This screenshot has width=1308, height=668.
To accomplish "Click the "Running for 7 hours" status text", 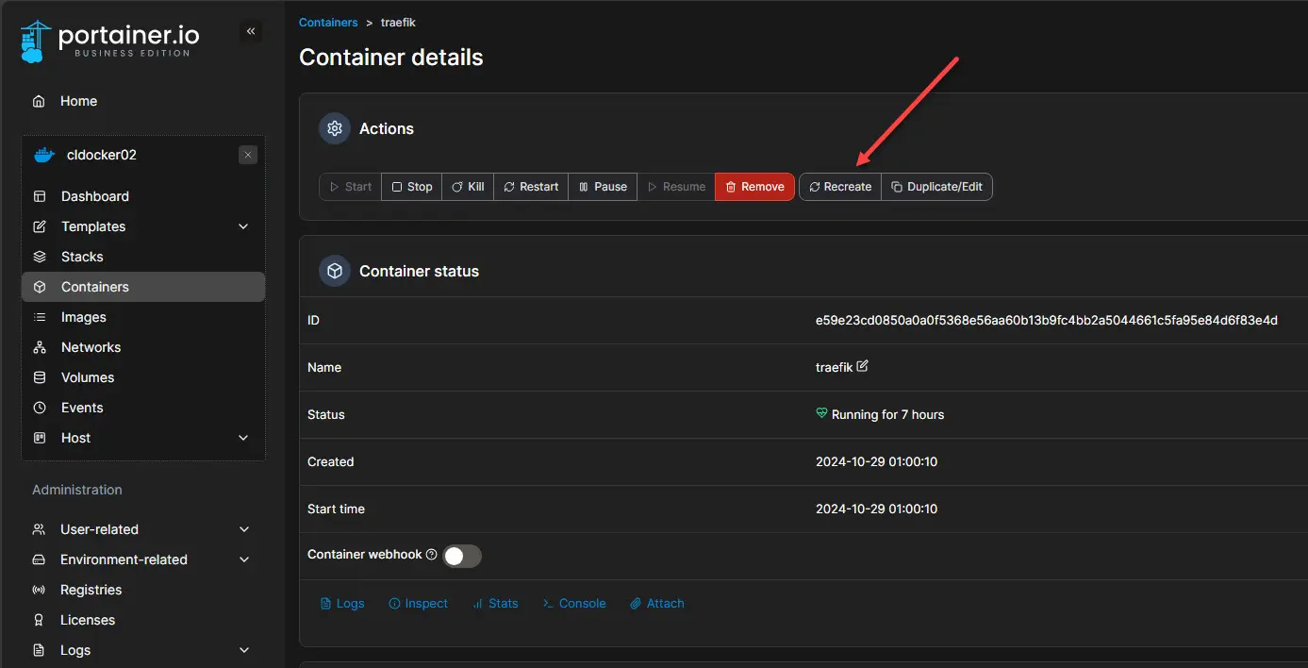I will pyautogui.click(x=887, y=415).
